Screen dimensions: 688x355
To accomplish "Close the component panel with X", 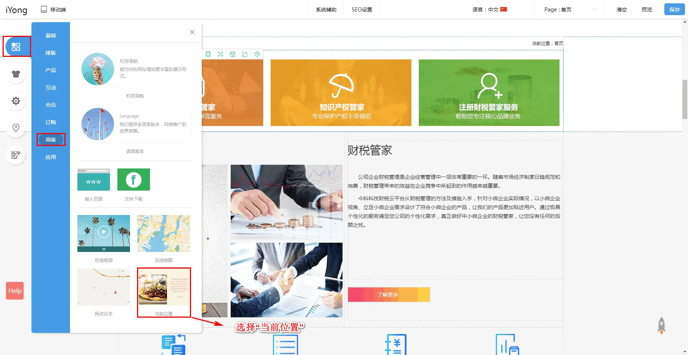I will (x=192, y=32).
